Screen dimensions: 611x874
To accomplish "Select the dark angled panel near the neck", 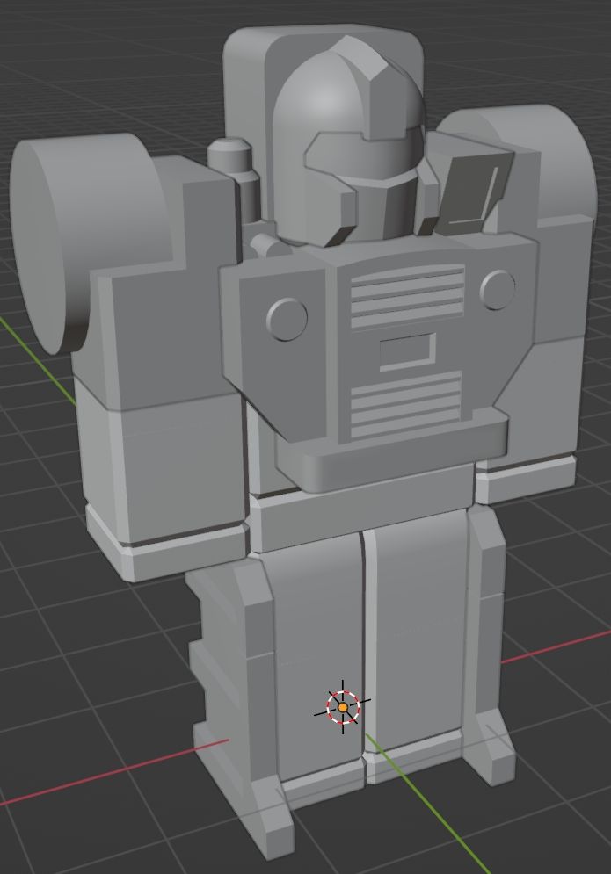I will [x=474, y=192].
